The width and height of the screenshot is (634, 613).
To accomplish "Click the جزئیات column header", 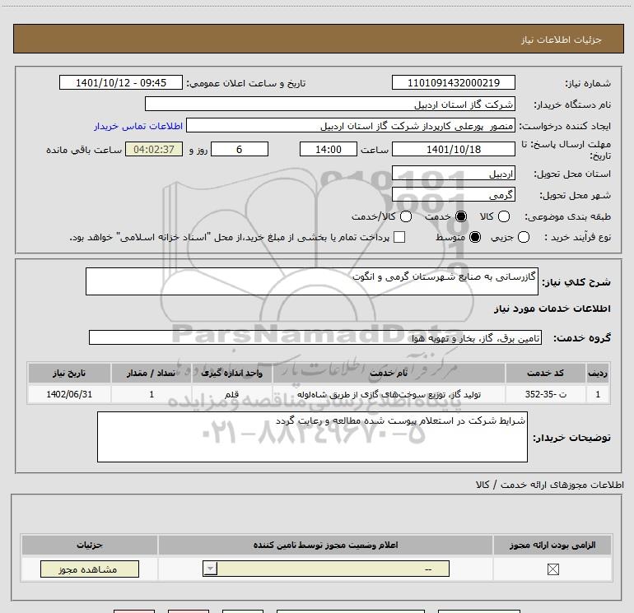I will coord(90,545).
